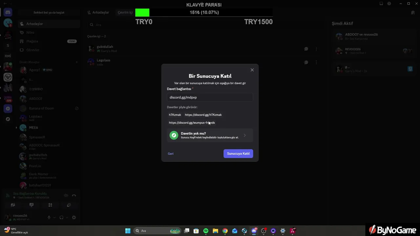Viewport: 420px width, 236px height.
Task: Open File Explorer from the taskbar
Action: [215, 231]
